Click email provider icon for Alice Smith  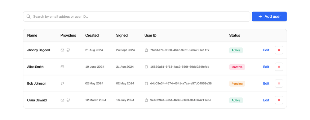pos(62,67)
